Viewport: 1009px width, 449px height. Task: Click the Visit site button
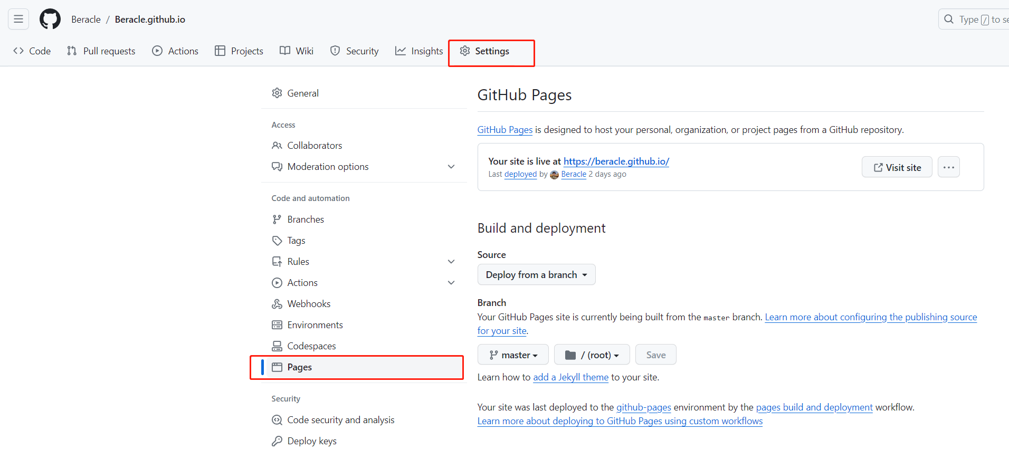point(897,167)
